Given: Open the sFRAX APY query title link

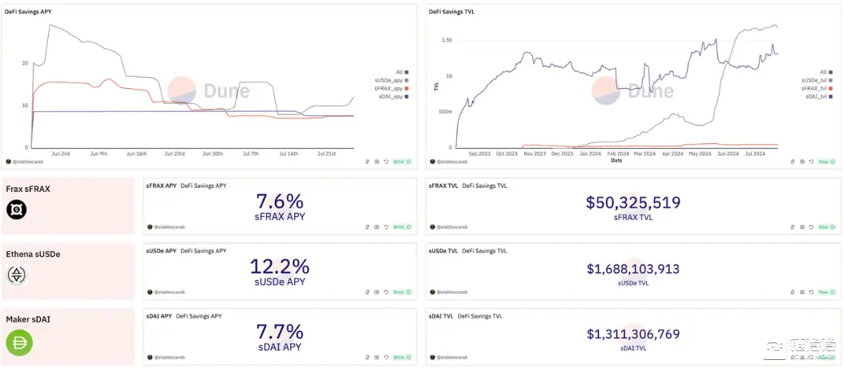Looking at the screenshot, I should pyautogui.click(x=161, y=185).
